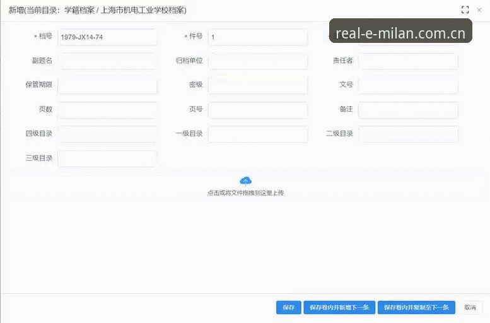Cancel the dialog with 取消
This screenshot has width=490, height=323.
tap(470, 307)
